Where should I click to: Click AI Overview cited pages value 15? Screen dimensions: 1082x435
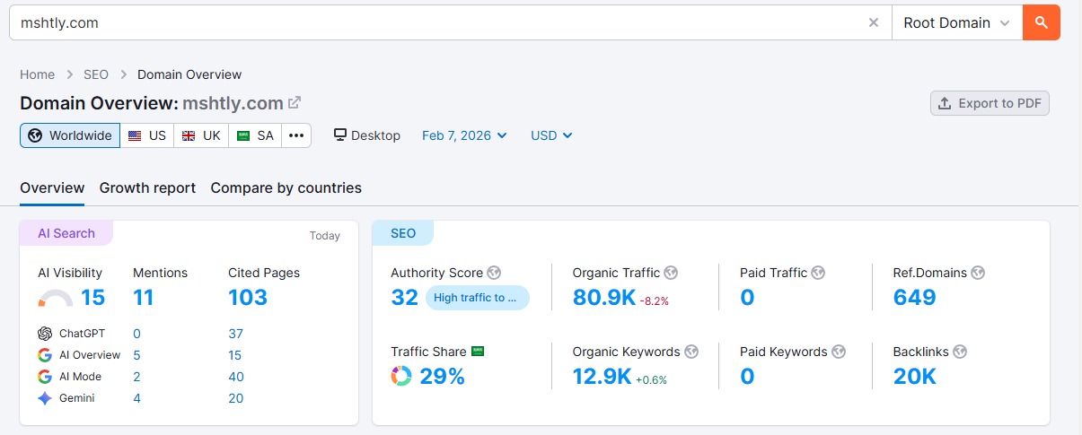[236, 355]
